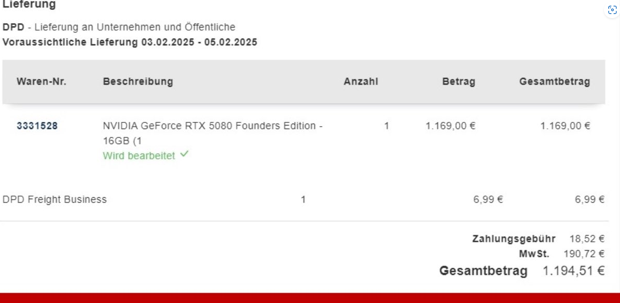Click the NVIDIA GeForce RTX 5080 description
The height and width of the screenshot is (303, 620).
(x=213, y=126)
